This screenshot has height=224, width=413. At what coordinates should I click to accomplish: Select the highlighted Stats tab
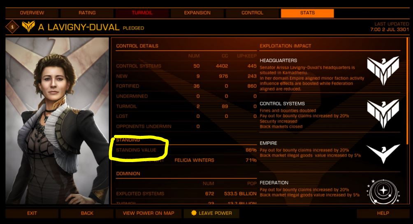pyautogui.click(x=307, y=13)
